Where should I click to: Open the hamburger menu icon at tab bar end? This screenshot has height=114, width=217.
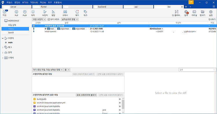[x=214, y=7]
